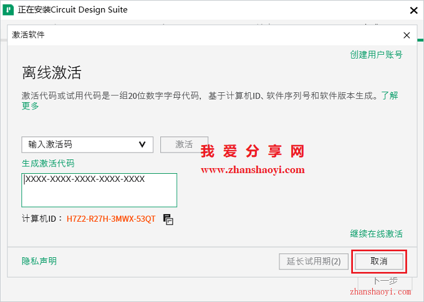The height and width of the screenshot is (302, 424).
Task: Open the 输入激活码 dropdown
Action: tap(87, 144)
